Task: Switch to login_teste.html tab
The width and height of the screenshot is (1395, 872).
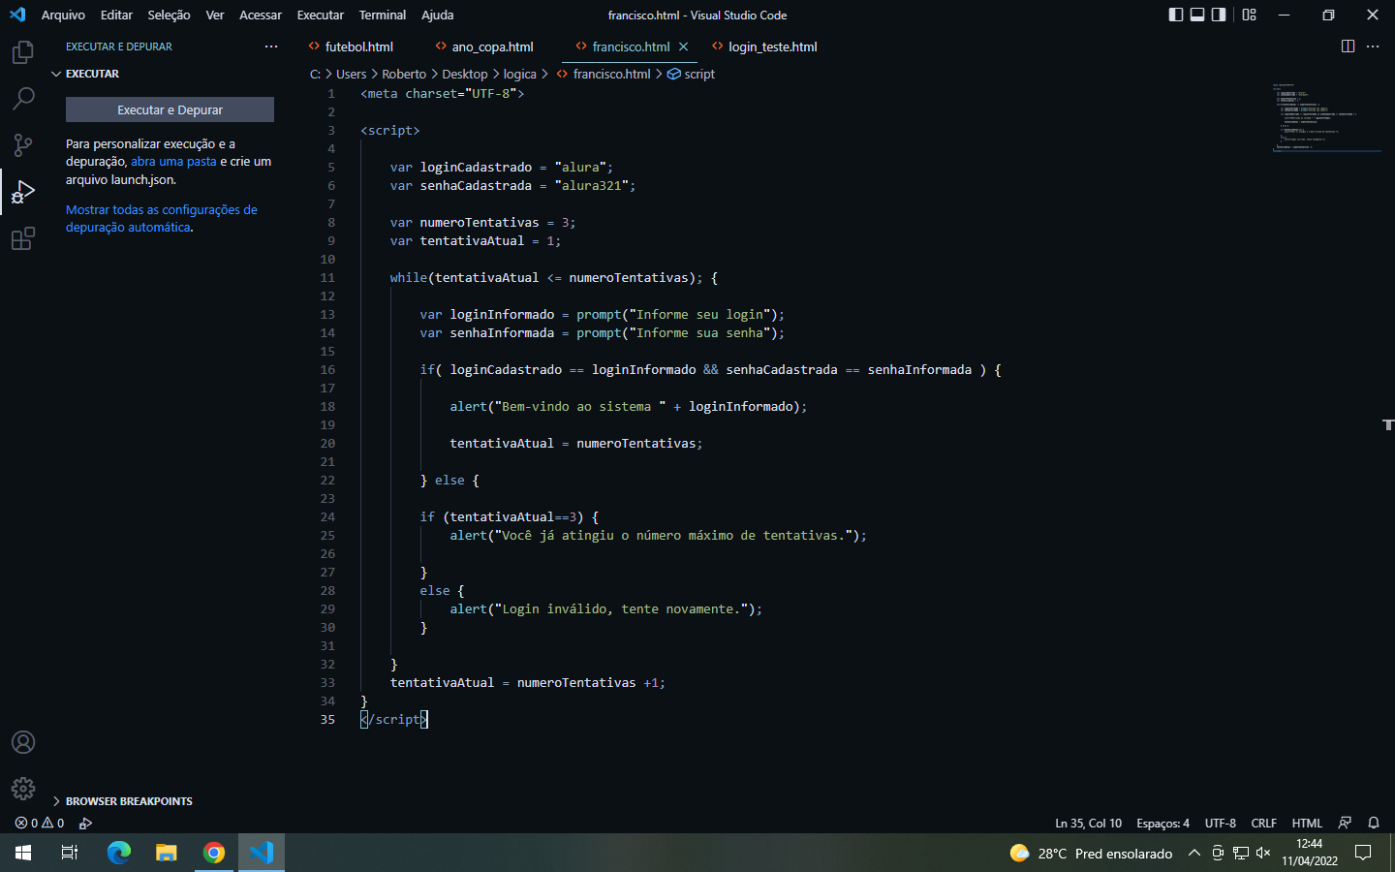Action: pos(773,47)
